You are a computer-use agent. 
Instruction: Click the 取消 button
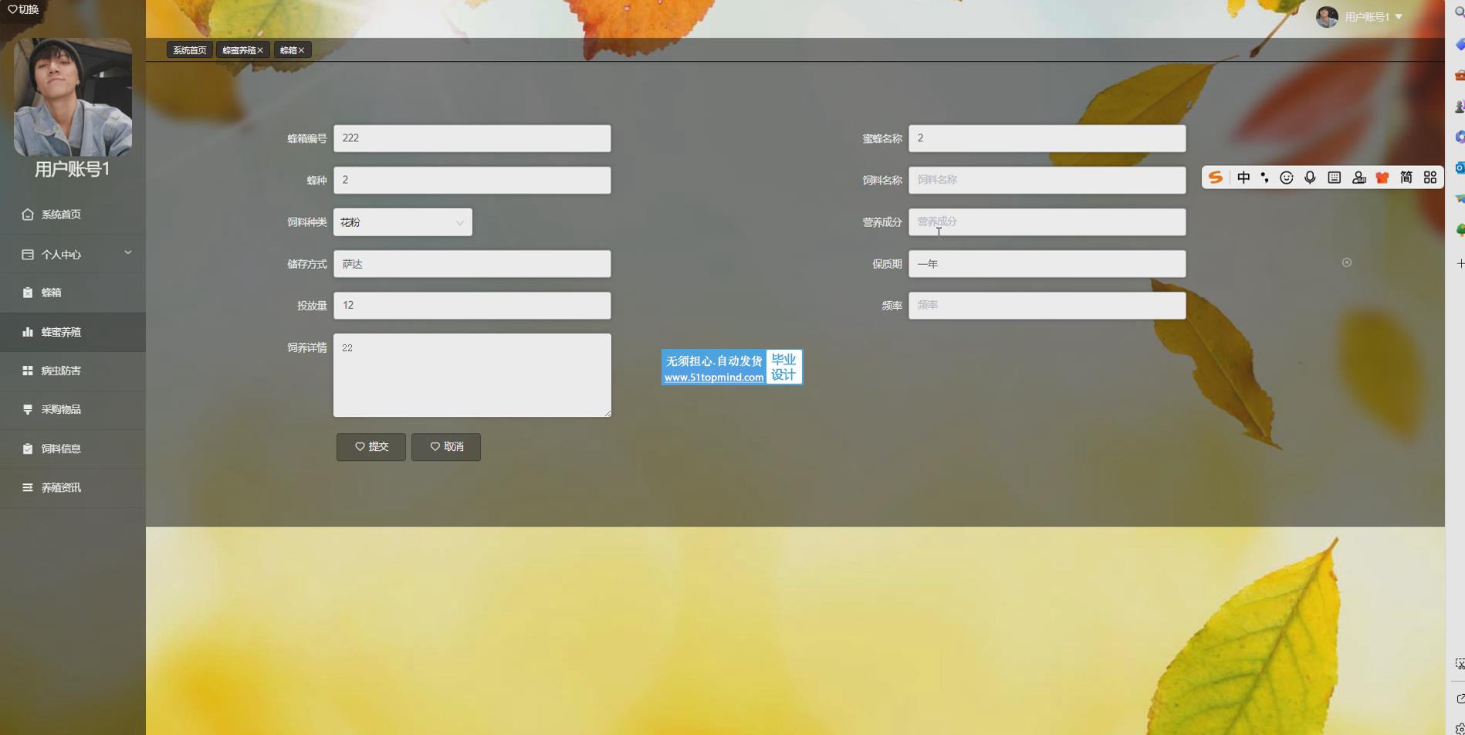pos(445,447)
